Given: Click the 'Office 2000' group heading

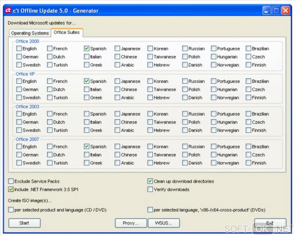Looking at the screenshot, I should click(27, 41).
